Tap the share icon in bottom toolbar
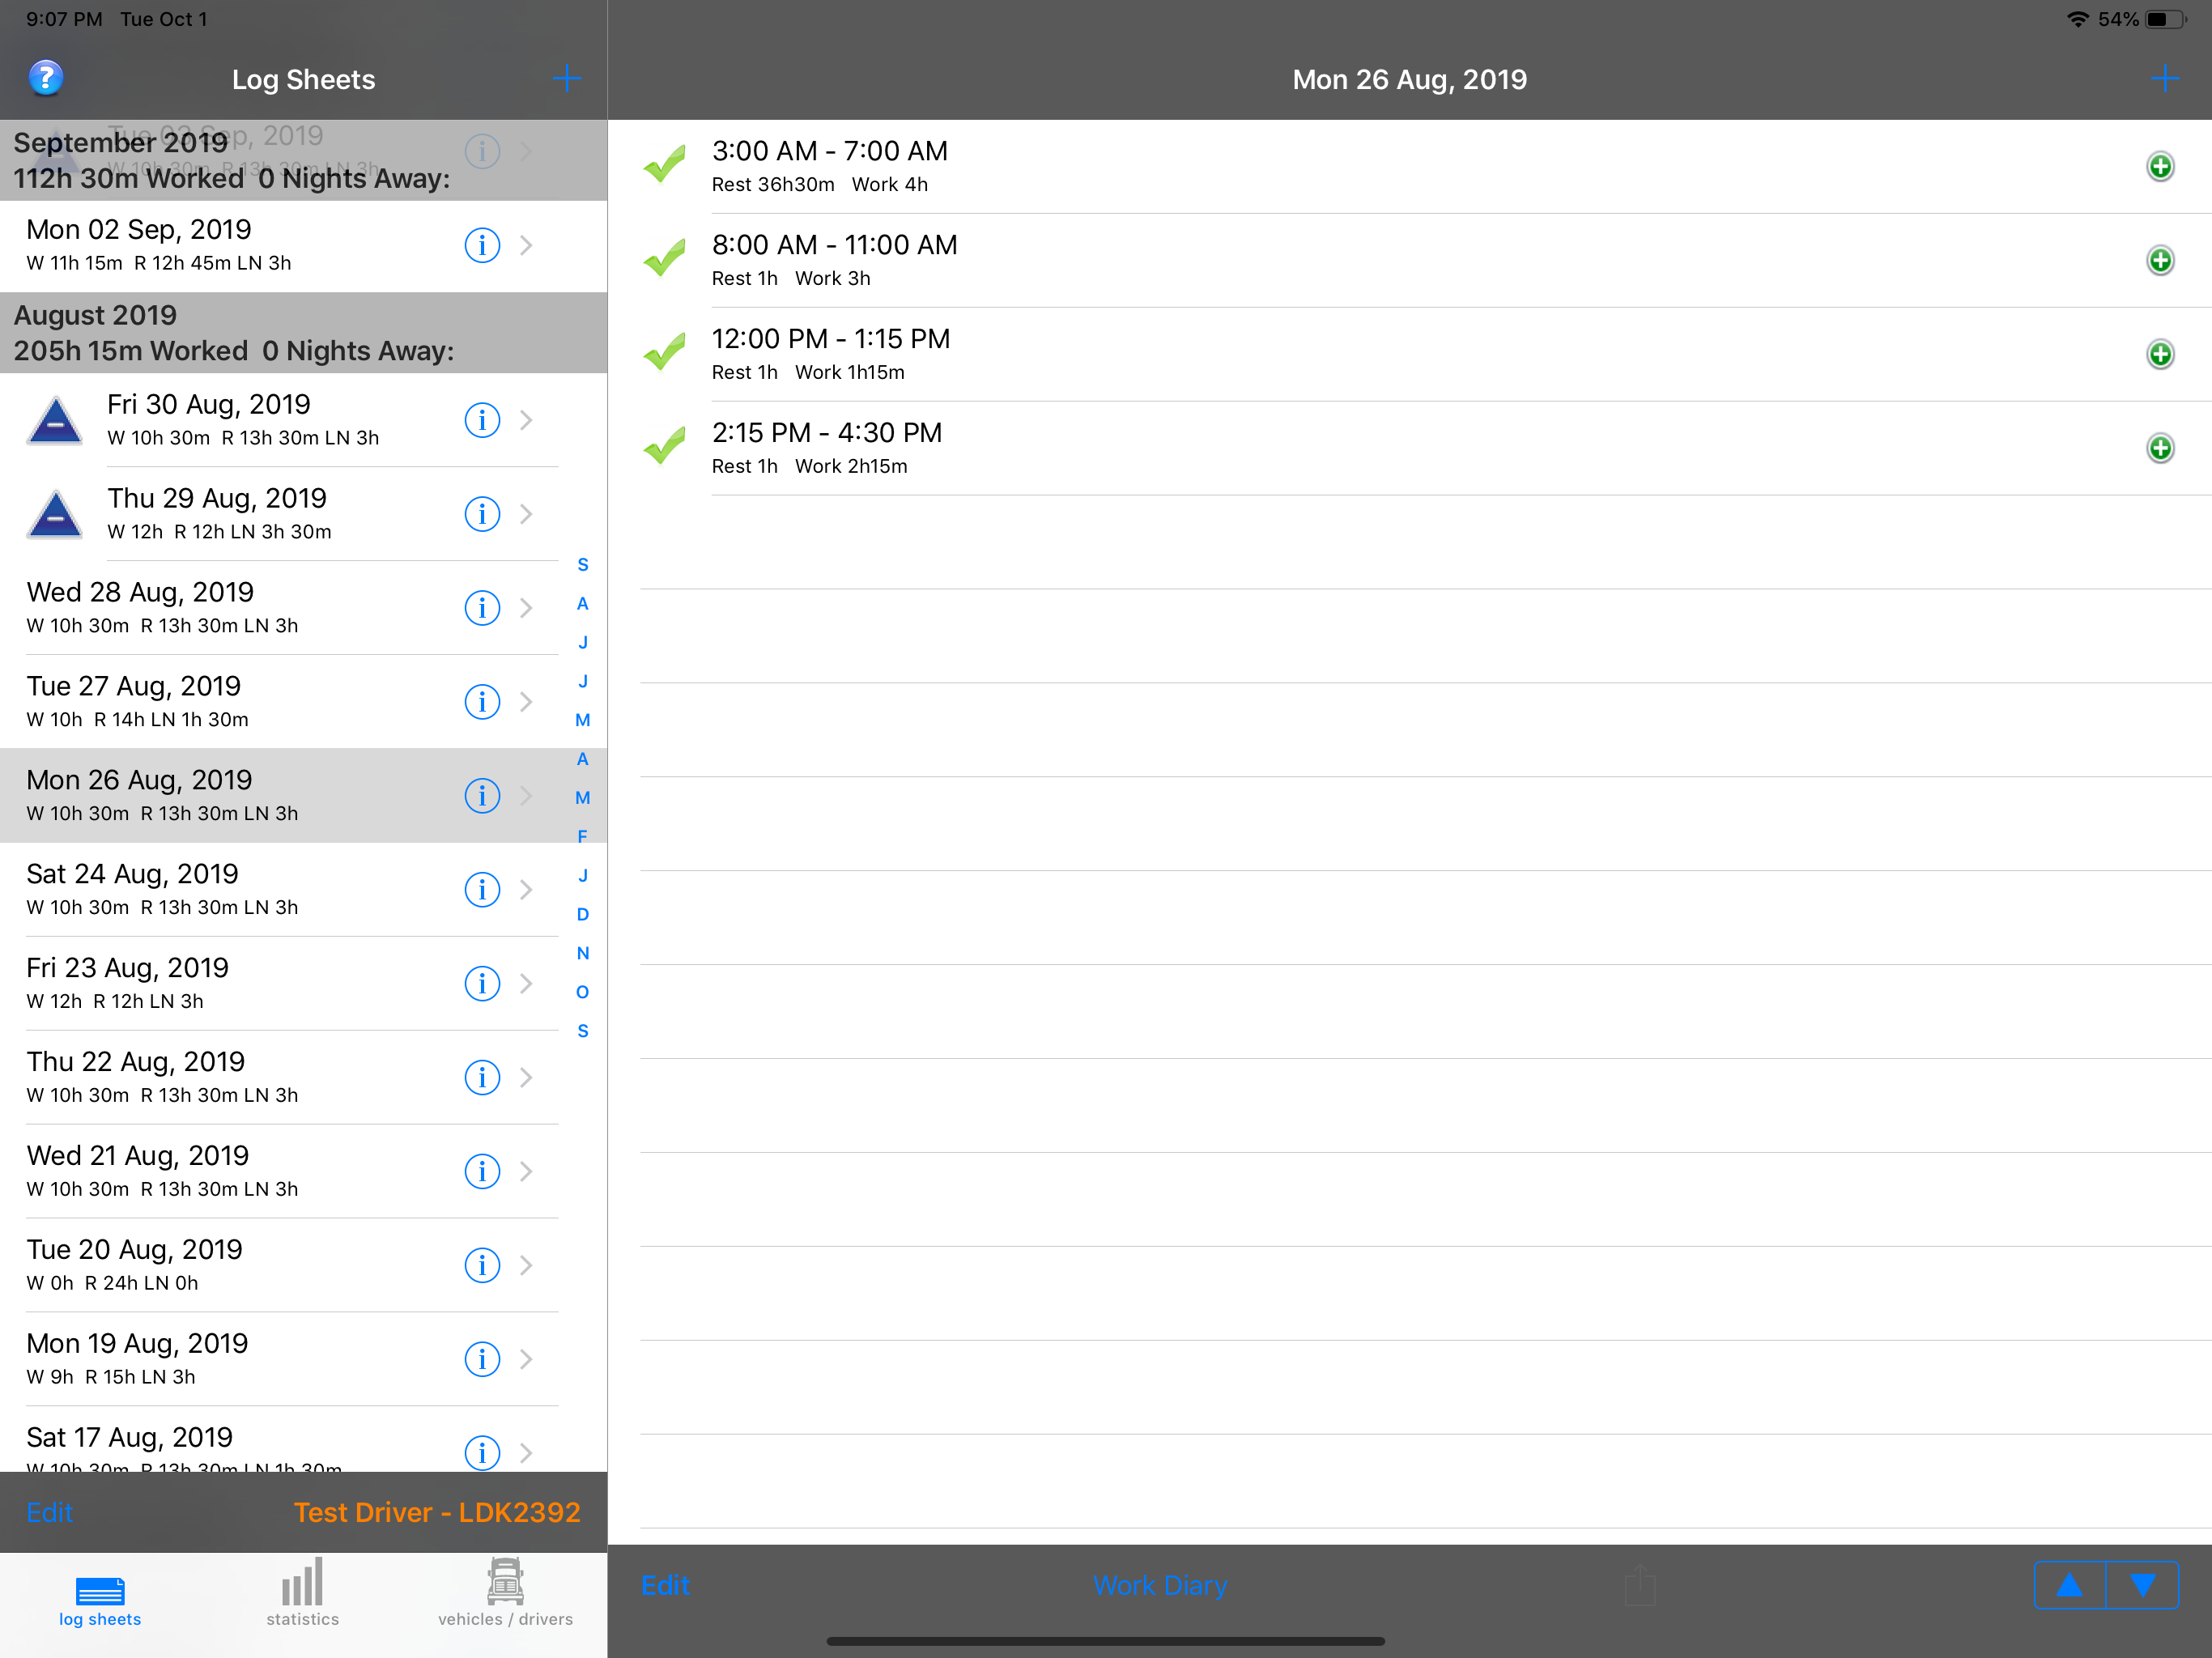Screen dimensions: 2212x1658 tap(1640, 1585)
